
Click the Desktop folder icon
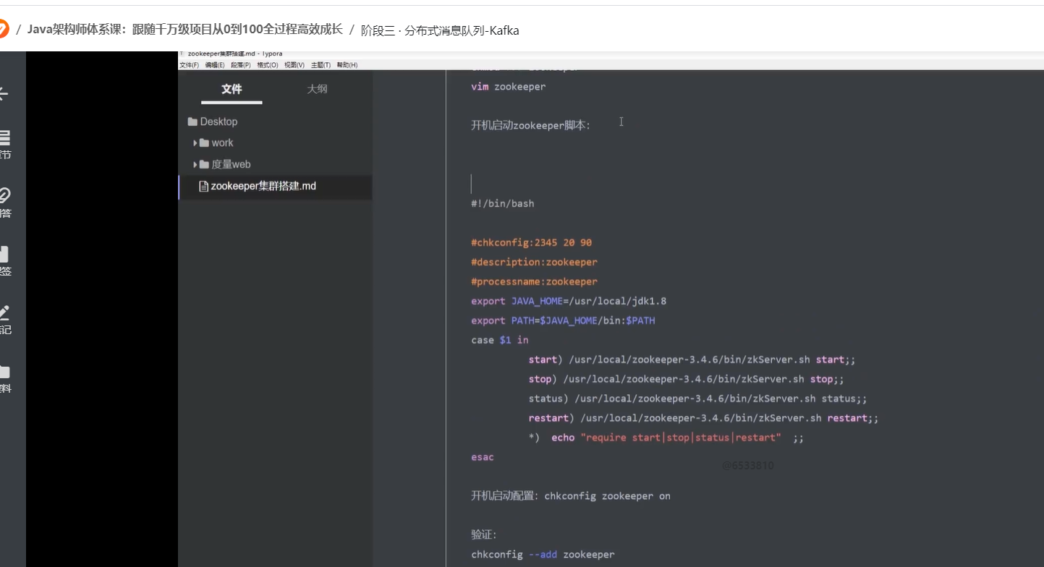click(x=192, y=121)
